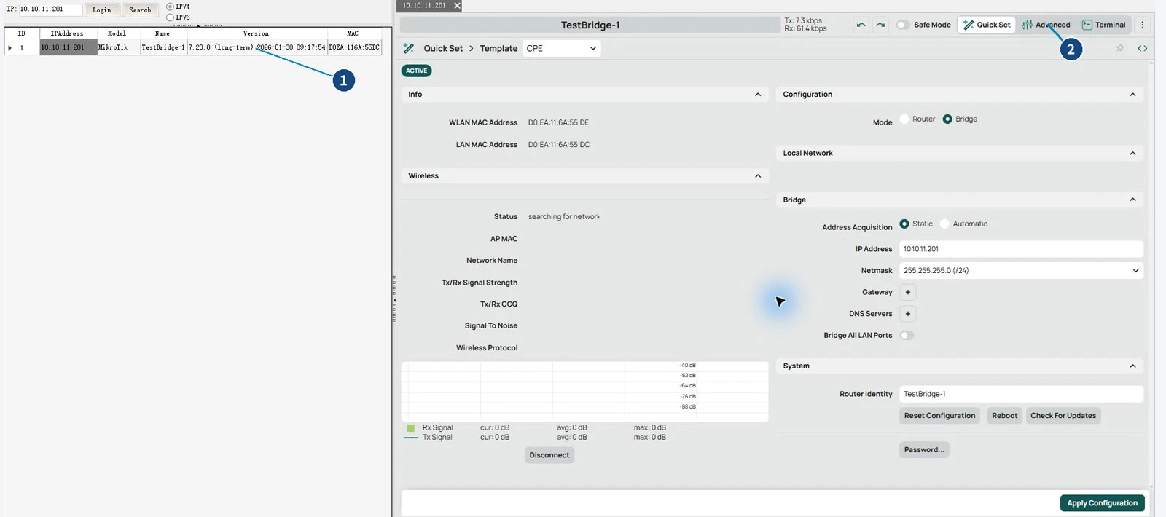Click the undo arrow icon
Viewport: 1166px width, 517px height.
[861, 25]
